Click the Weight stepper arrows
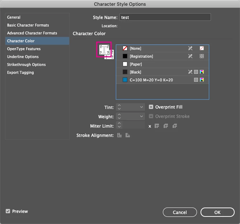 (119, 116)
